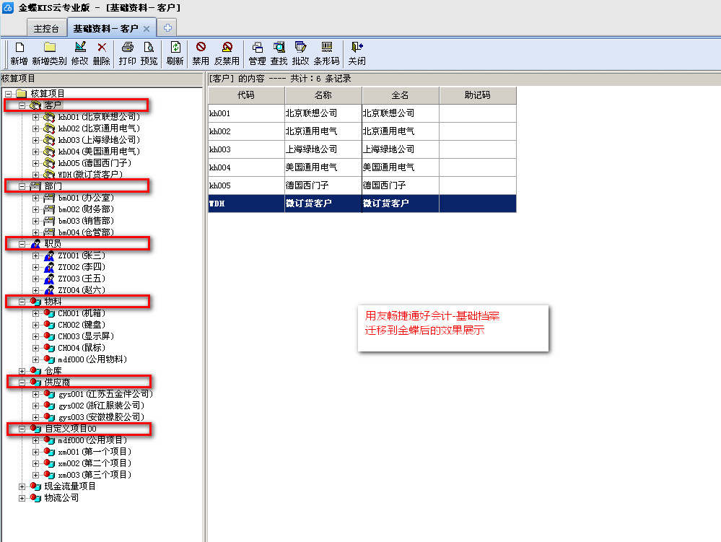
Task: Select tree item ZY001 (张三)
Action: 81,255
